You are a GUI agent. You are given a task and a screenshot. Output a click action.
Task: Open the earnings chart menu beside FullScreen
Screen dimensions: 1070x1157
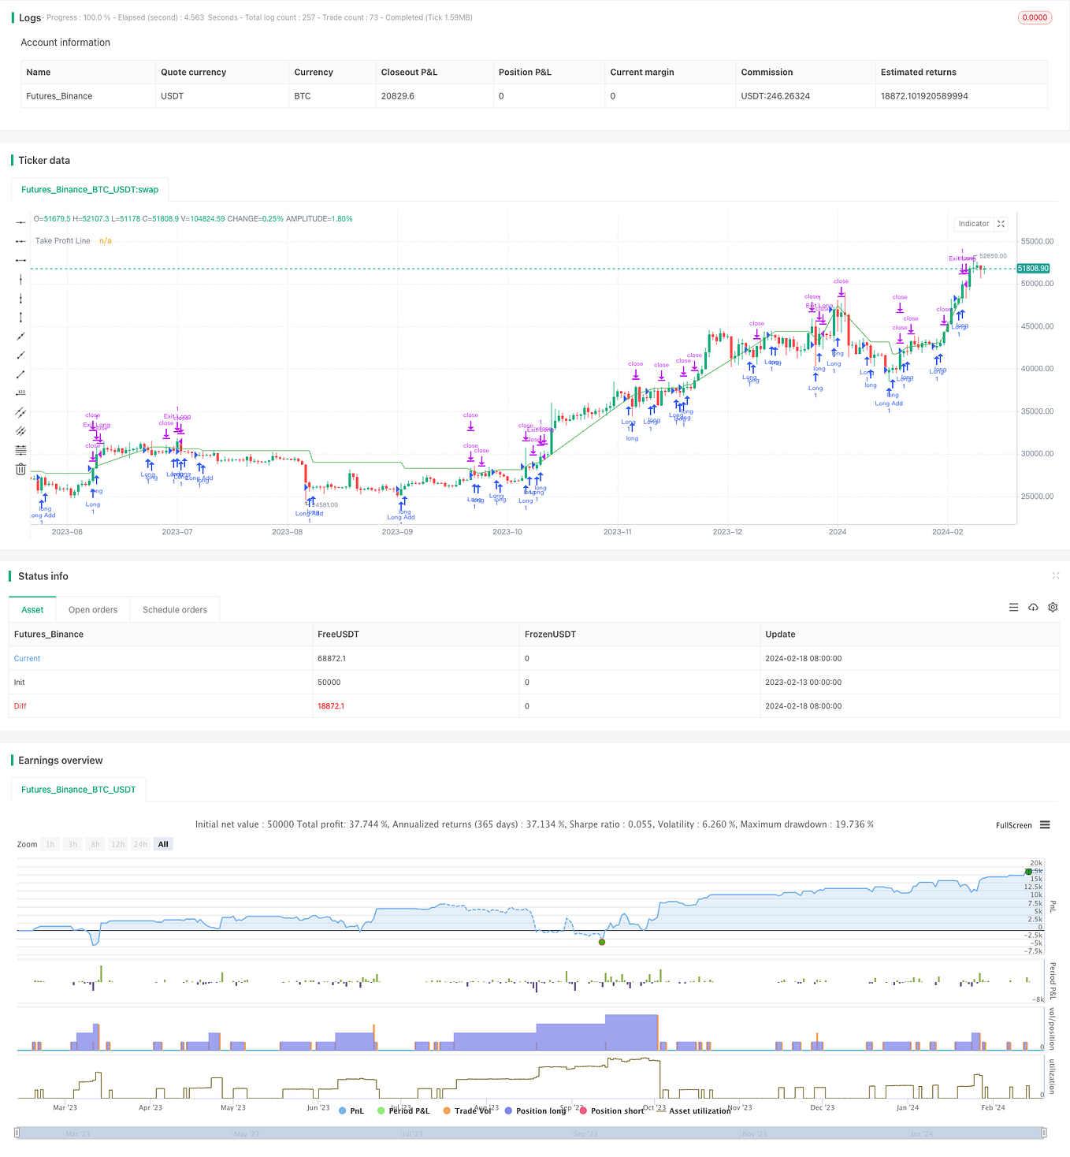(x=1045, y=824)
